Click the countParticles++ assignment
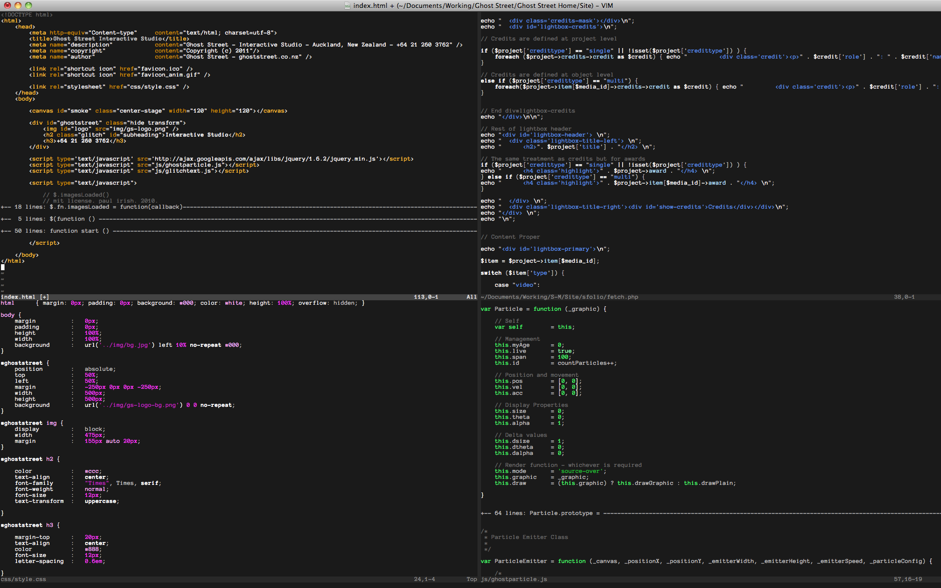The image size is (941, 588). (x=588, y=363)
